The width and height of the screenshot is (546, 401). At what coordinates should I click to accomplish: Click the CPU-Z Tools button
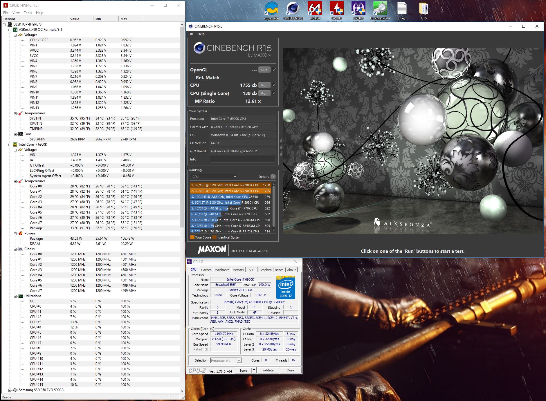[243, 370]
